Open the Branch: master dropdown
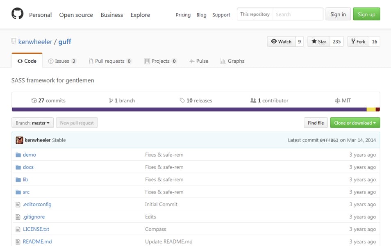This screenshot has height=246, width=391. (x=32, y=122)
